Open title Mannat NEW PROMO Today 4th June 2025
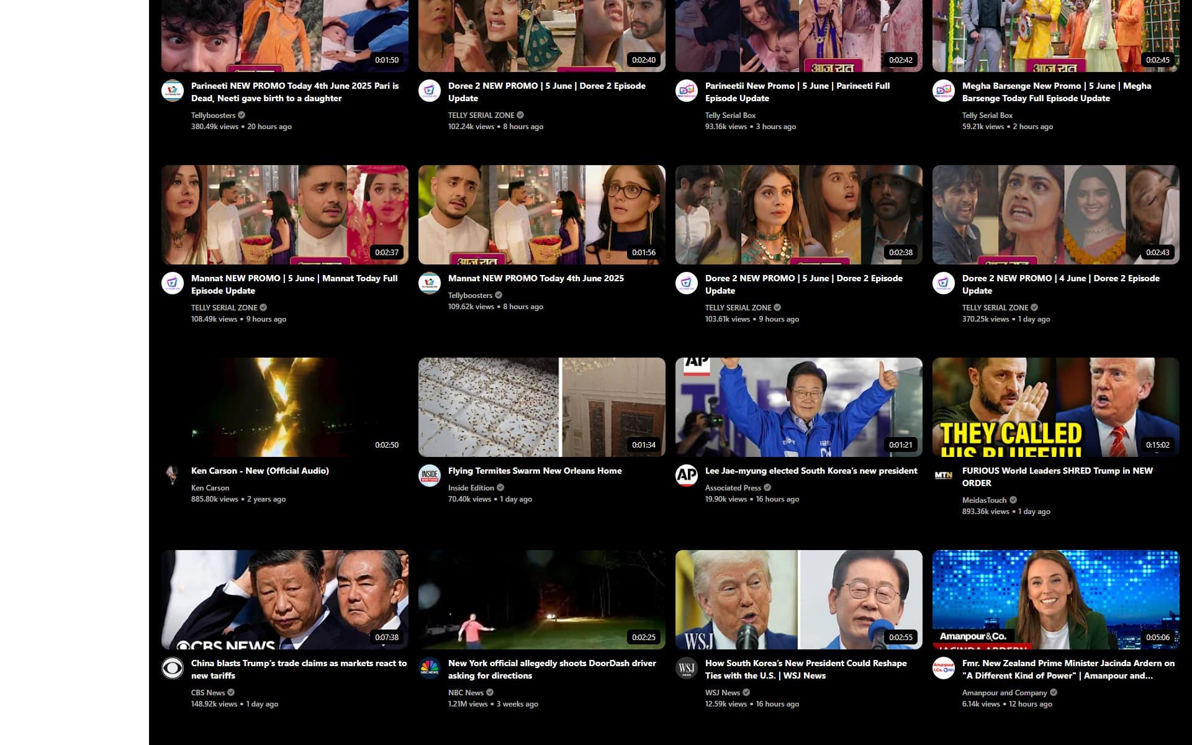Viewport: 1192px width, 745px height. [x=536, y=278]
